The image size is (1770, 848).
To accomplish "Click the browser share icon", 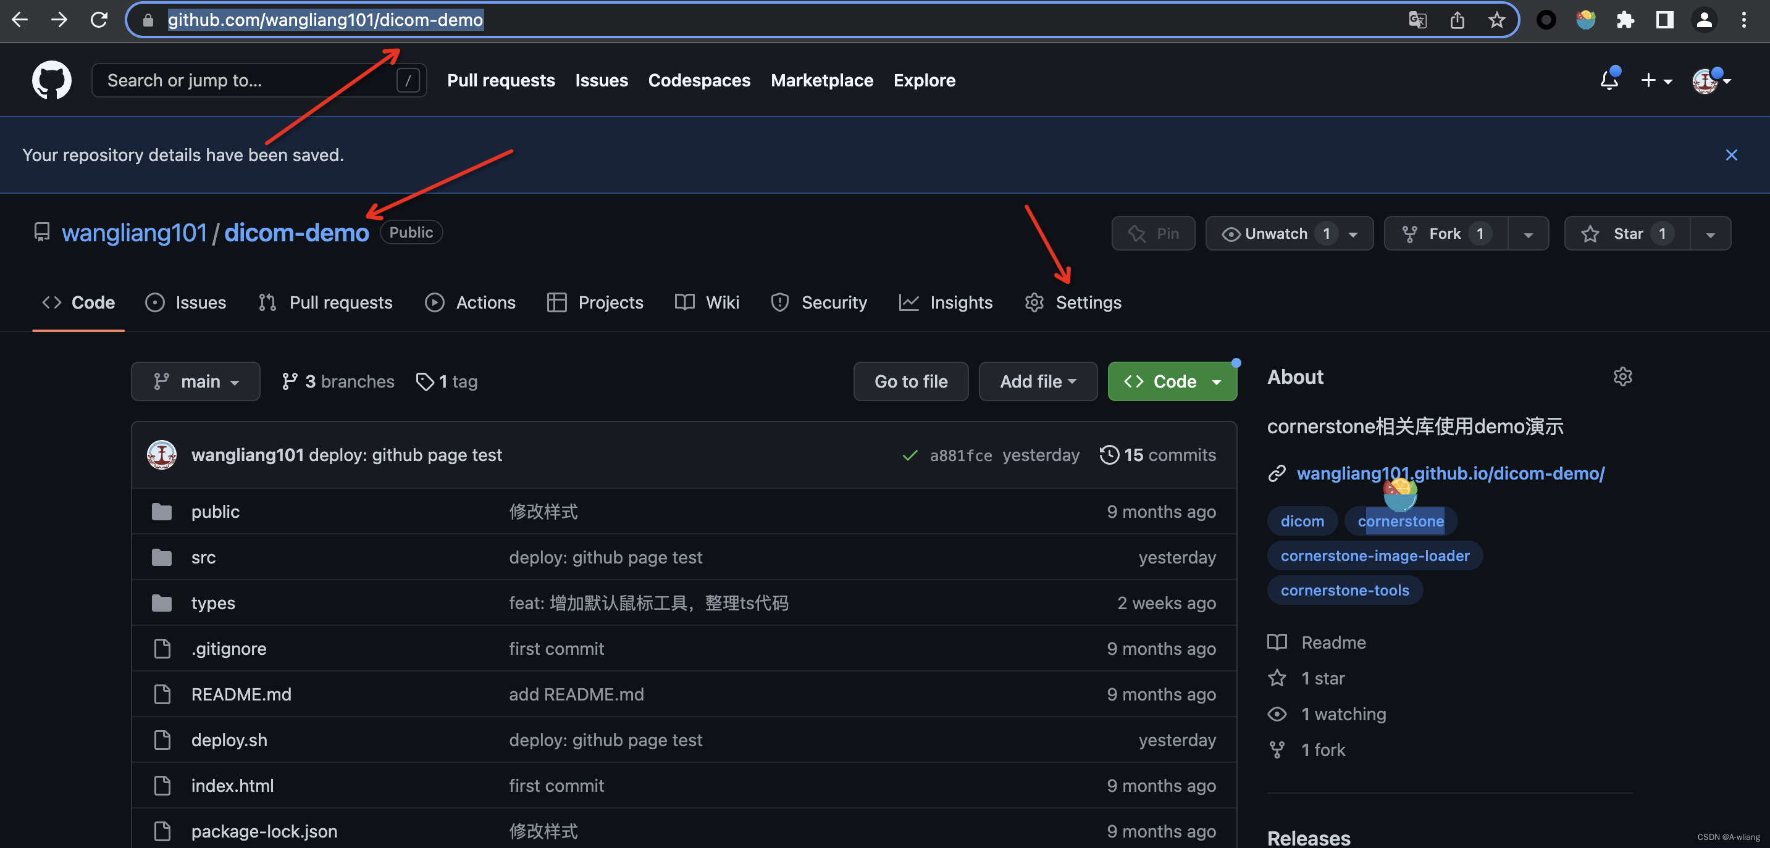I will point(1457,20).
